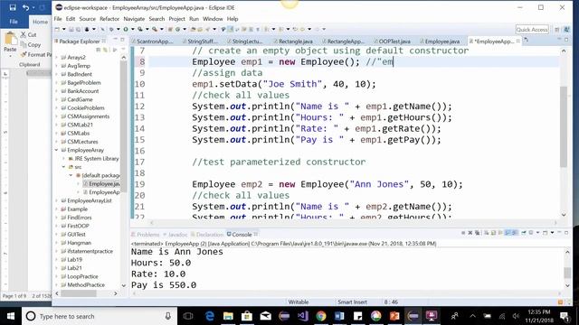The width and height of the screenshot is (579, 325).
Task: Click Display Selected Console icon
Action: (531, 233)
